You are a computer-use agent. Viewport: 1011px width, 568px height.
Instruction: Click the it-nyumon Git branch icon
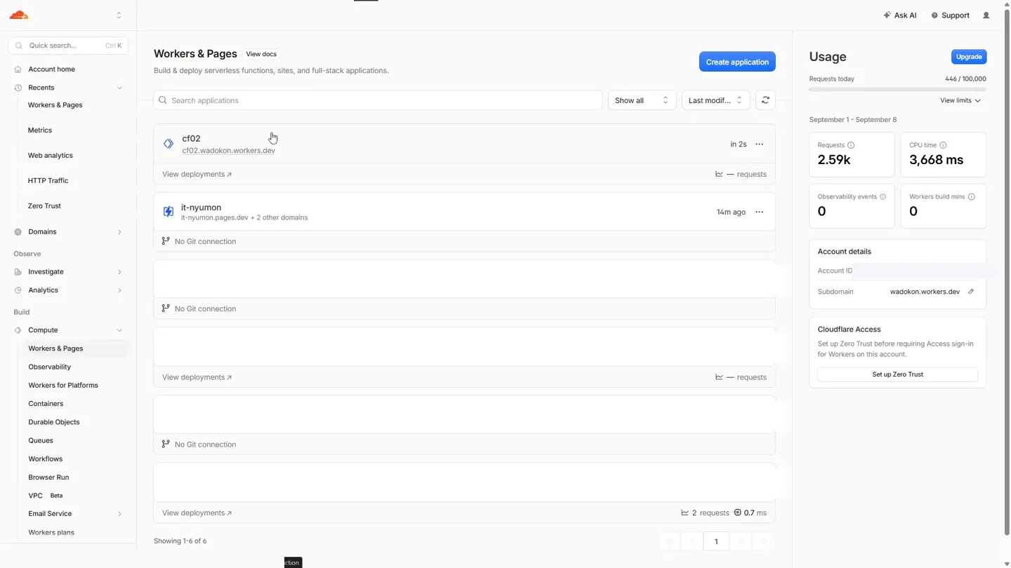(x=166, y=241)
